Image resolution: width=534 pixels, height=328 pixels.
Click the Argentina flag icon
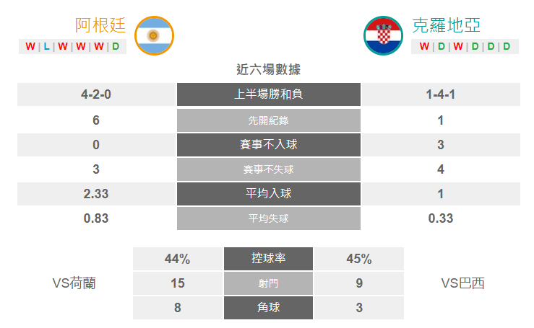(x=154, y=35)
